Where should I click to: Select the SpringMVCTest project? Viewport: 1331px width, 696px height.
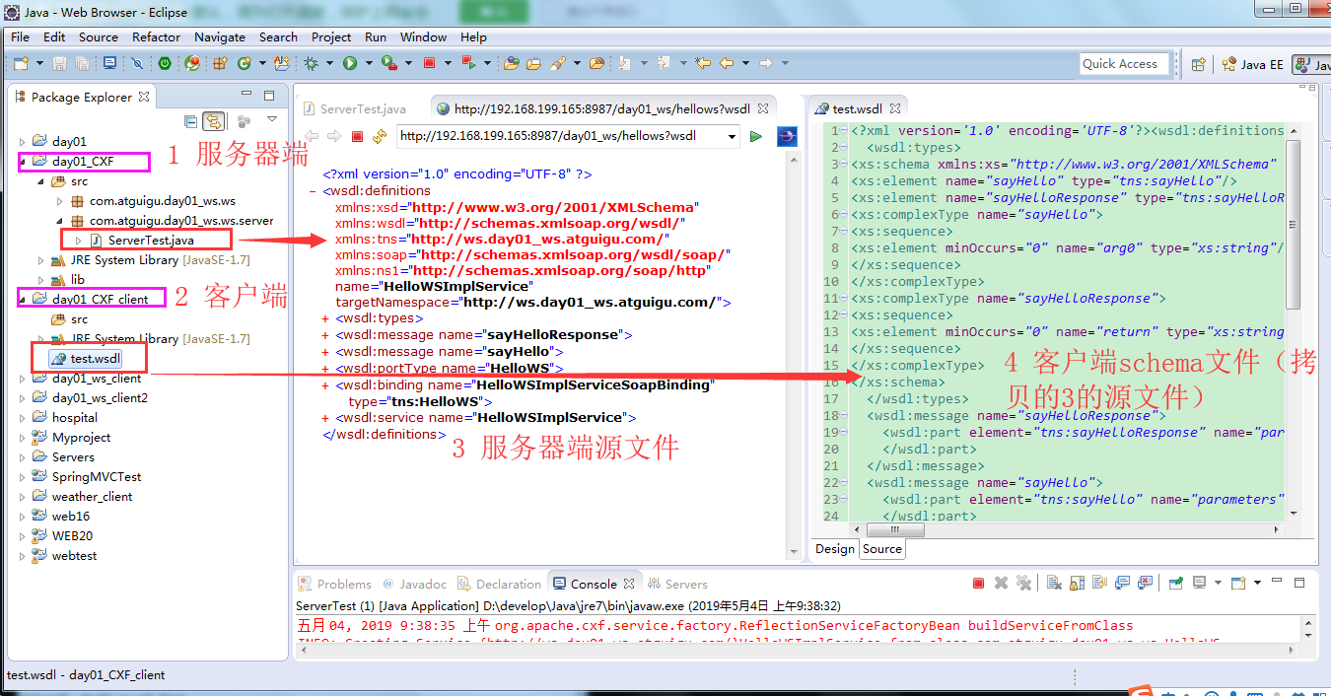[97, 477]
